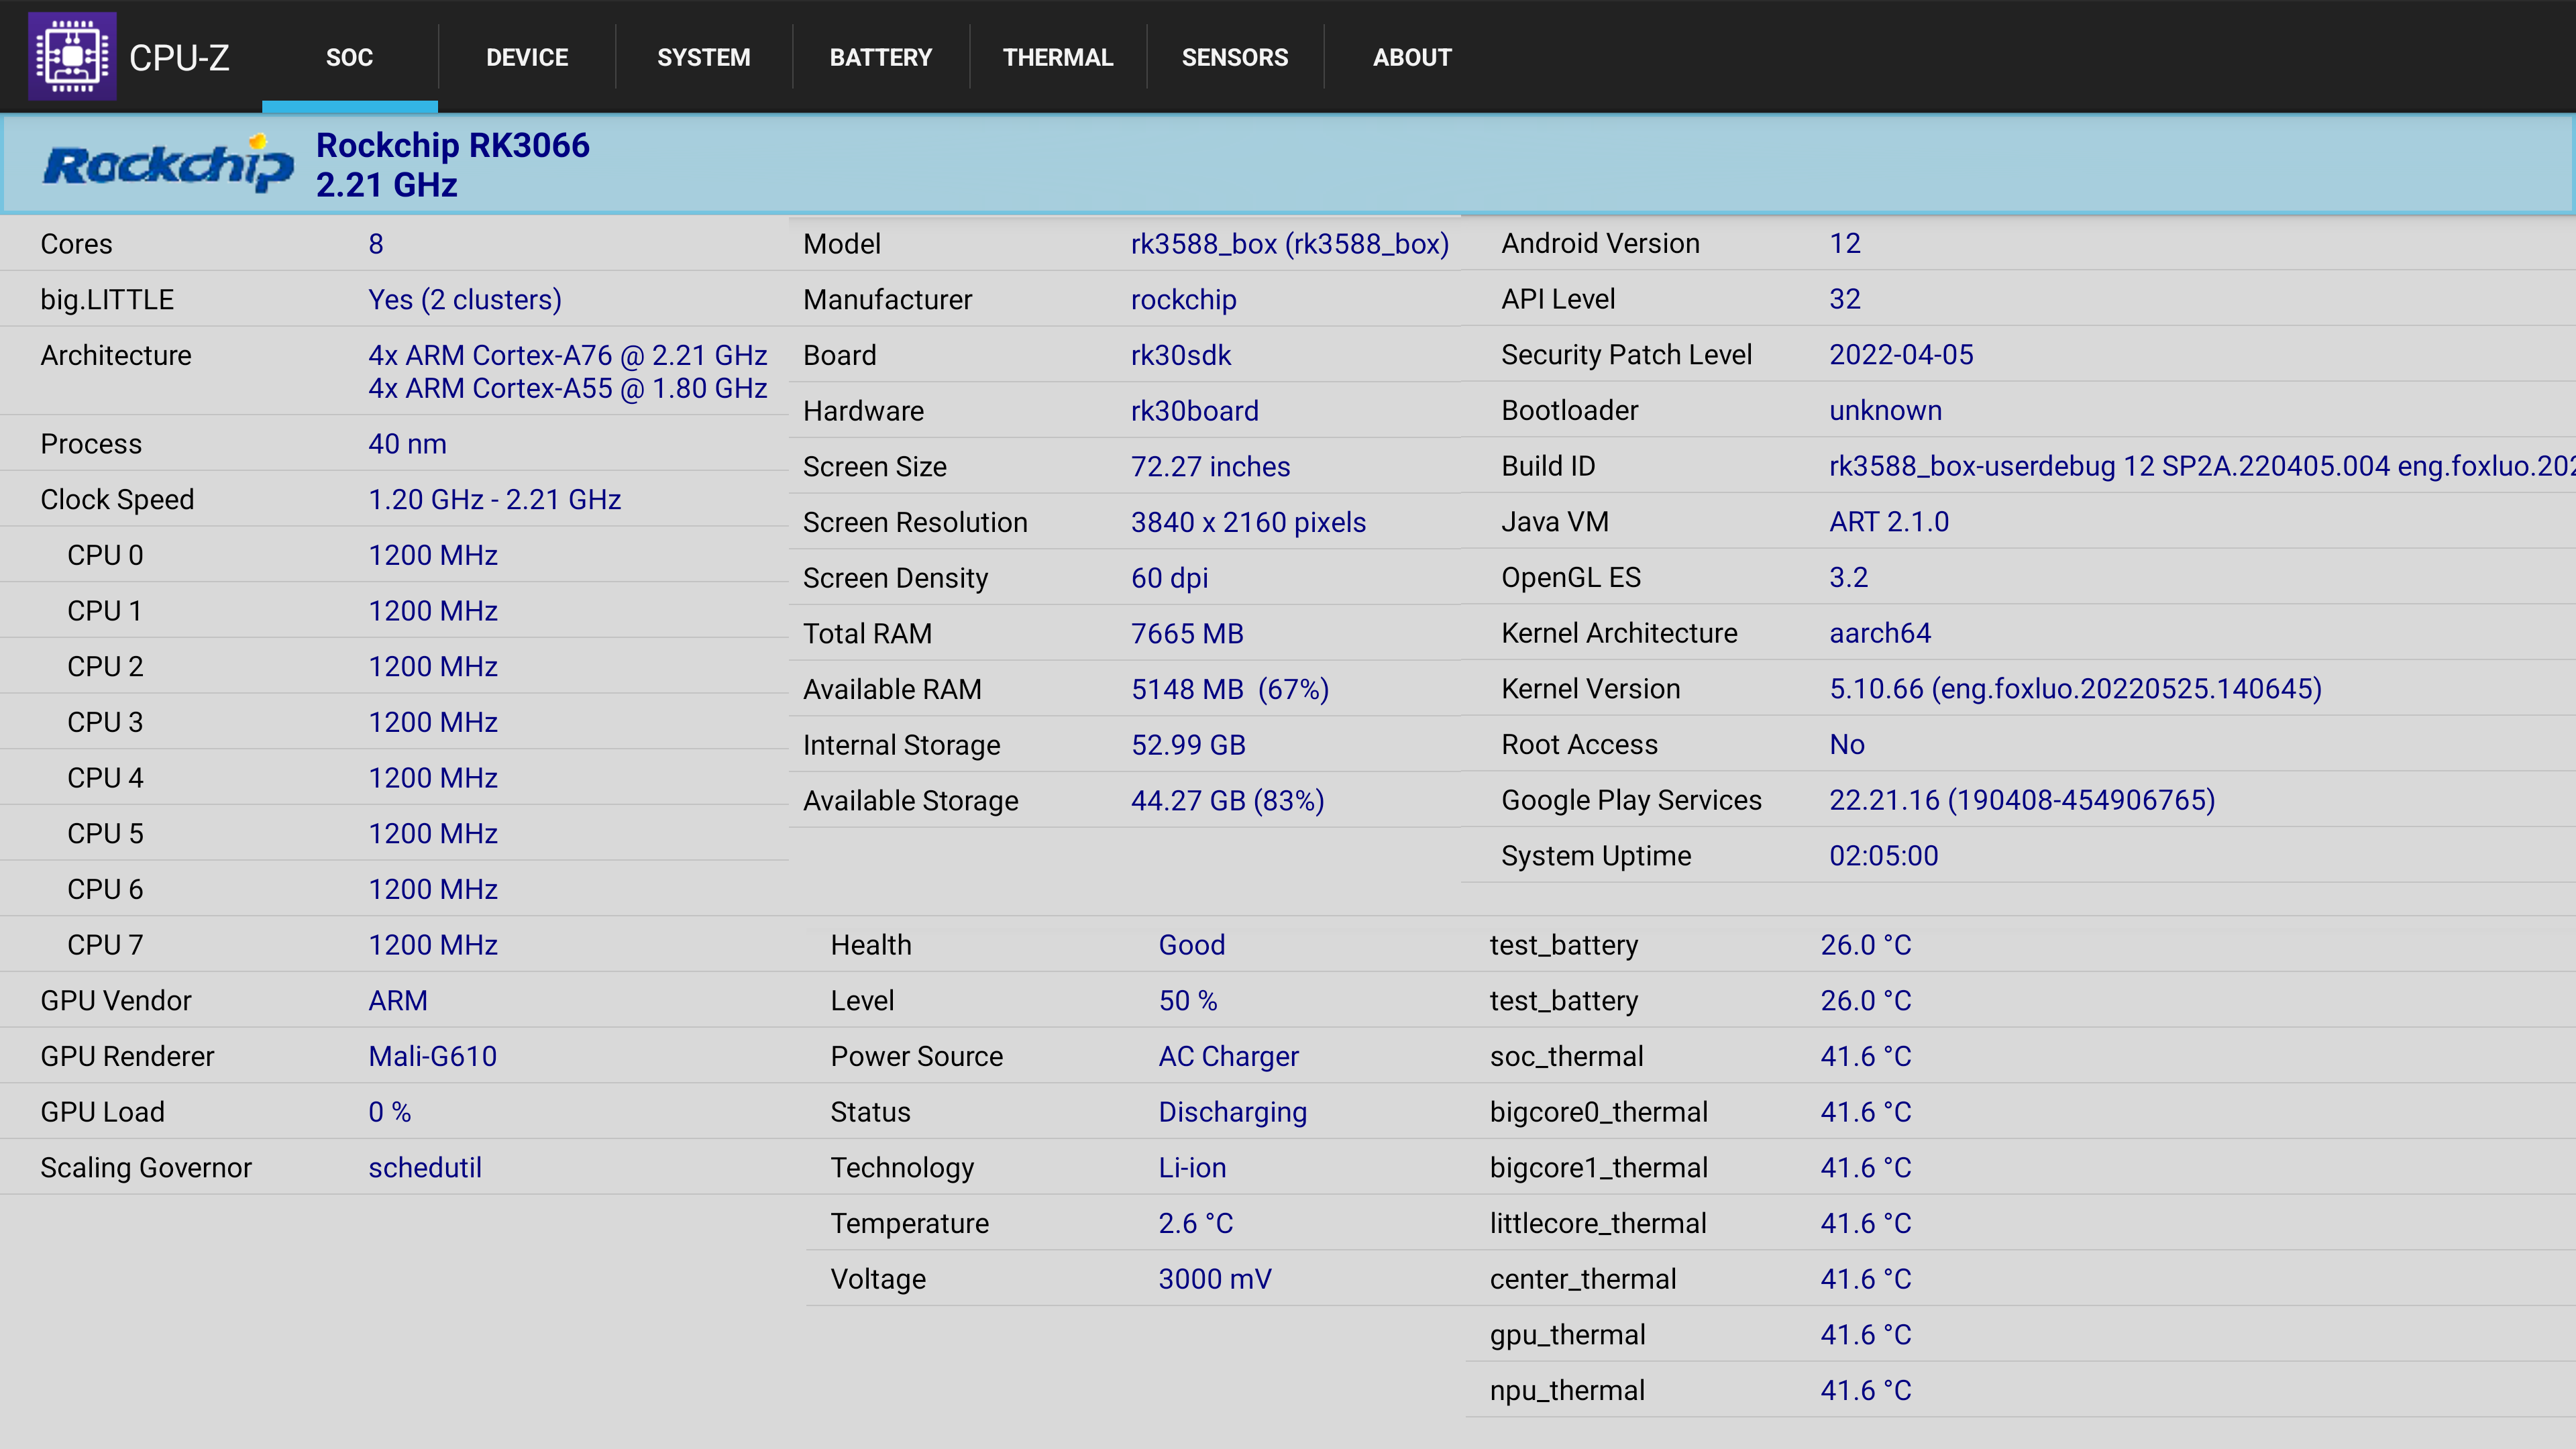
Task: Click the 2.21 GHz header frequency
Action: coord(387,185)
